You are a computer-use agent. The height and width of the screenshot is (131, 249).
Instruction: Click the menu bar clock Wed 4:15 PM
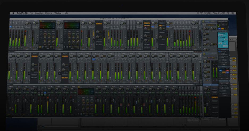click(x=219, y=13)
